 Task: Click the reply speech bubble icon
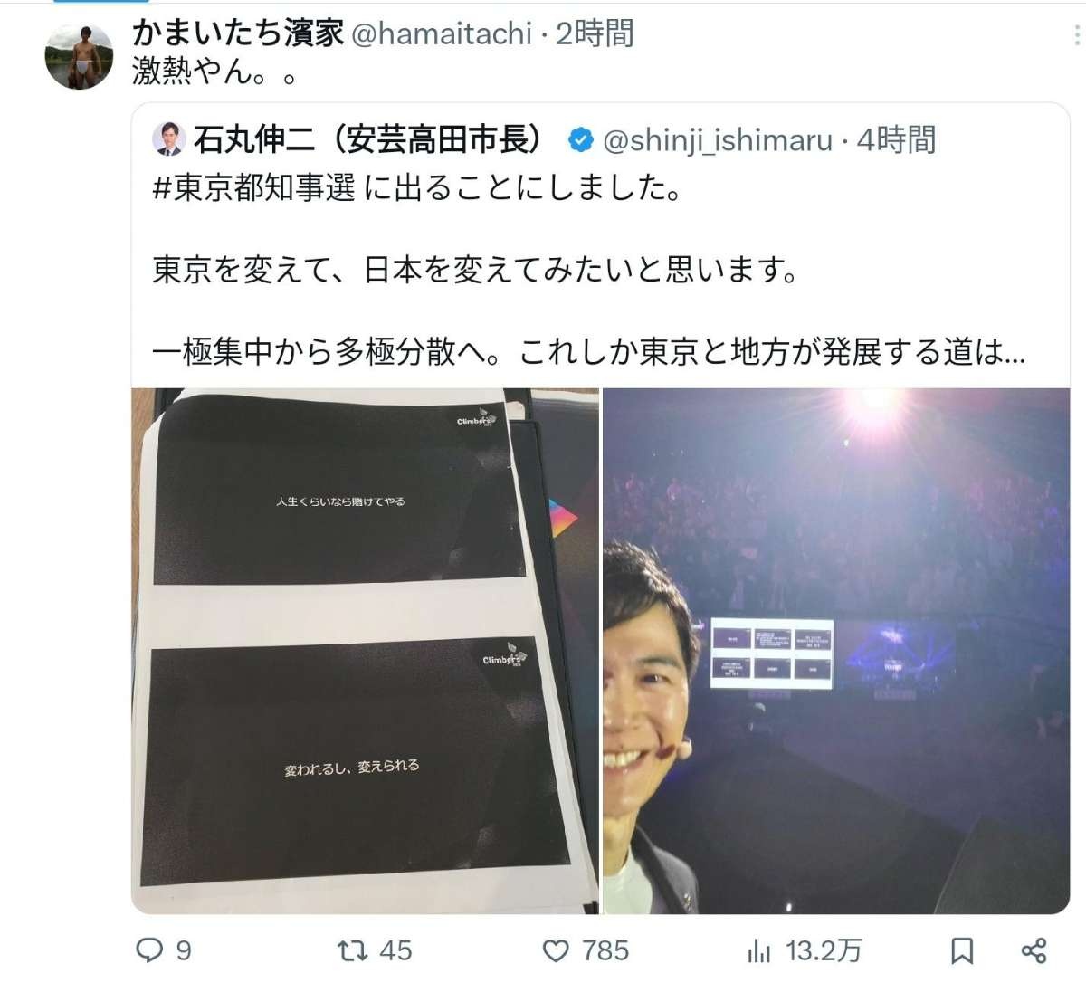149,950
